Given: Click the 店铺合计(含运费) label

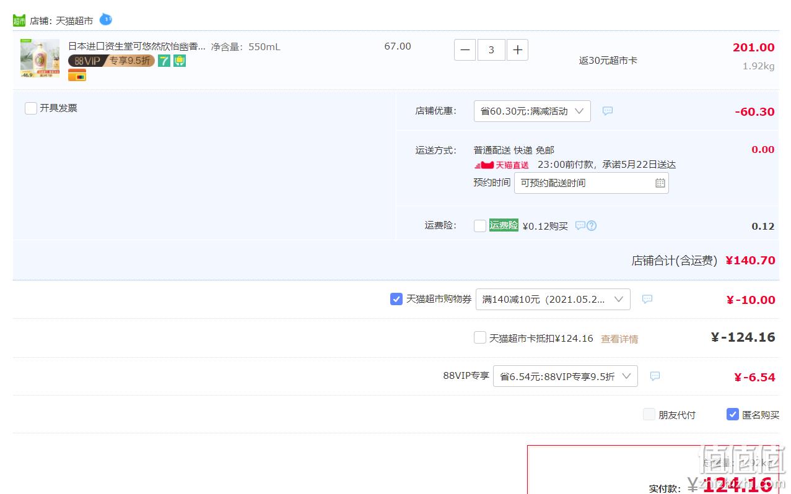Looking at the screenshot, I should point(675,261).
